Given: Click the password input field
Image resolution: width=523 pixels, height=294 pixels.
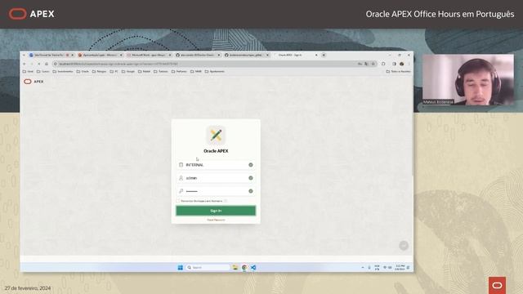Looking at the screenshot, I should tap(216, 191).
